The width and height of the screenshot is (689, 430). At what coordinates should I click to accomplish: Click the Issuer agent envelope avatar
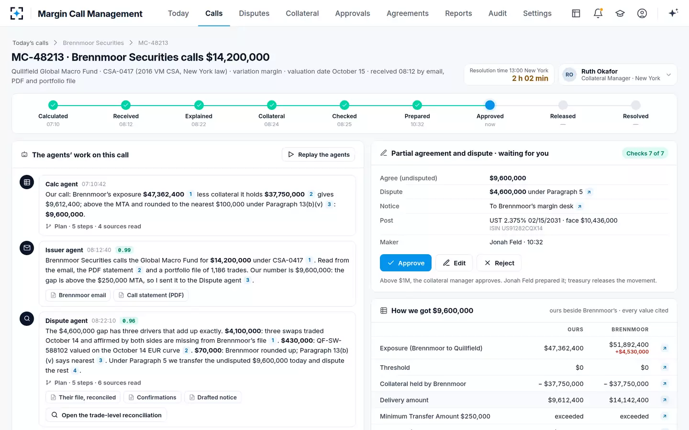click(x=27, y=248)
